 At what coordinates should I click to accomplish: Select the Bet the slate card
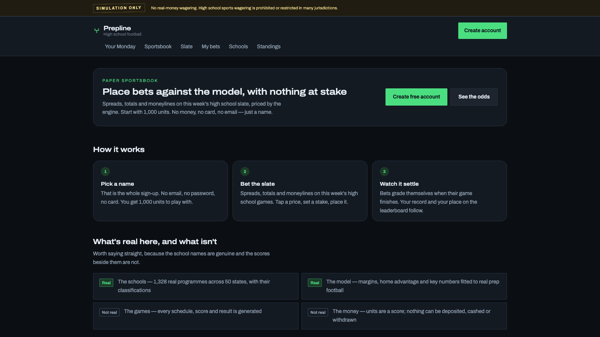[x=300, y=191]
